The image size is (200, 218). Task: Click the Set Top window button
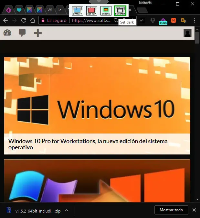click(91, 11)
